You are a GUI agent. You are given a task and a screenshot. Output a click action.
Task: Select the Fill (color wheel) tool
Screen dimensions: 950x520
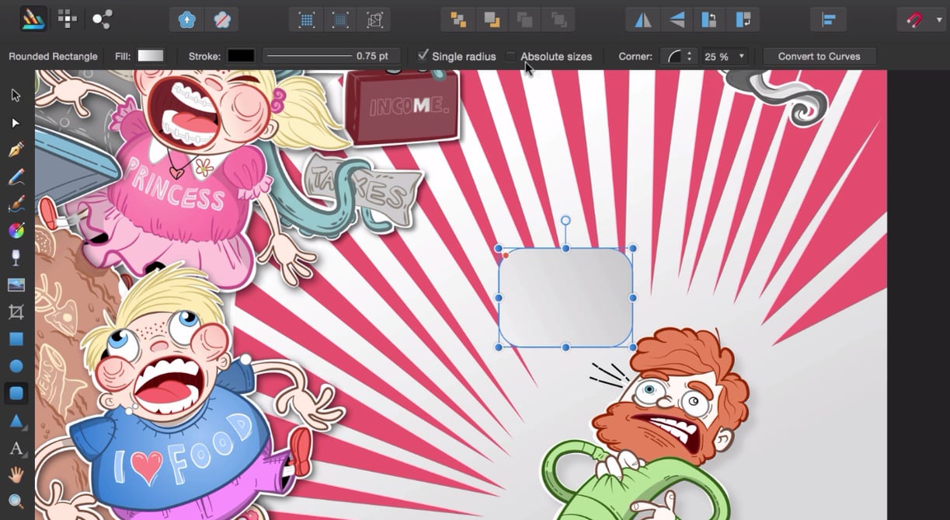(x=16, y=231)
